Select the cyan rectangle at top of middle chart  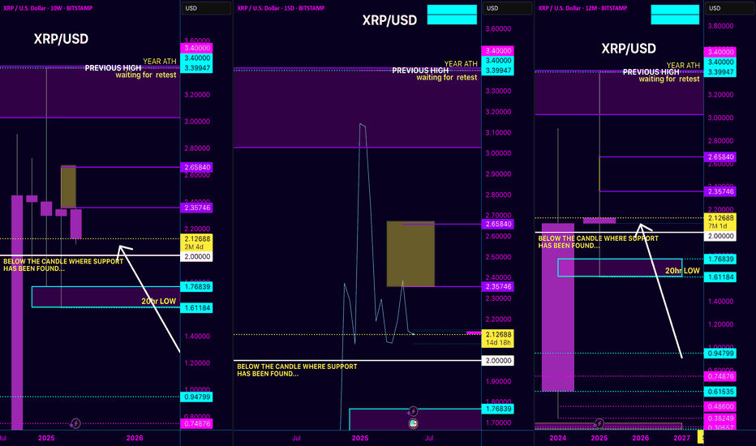click(452, 15)
